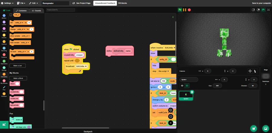Switch to the Sounds tab
272x133 pixels.
pos(37,11)
